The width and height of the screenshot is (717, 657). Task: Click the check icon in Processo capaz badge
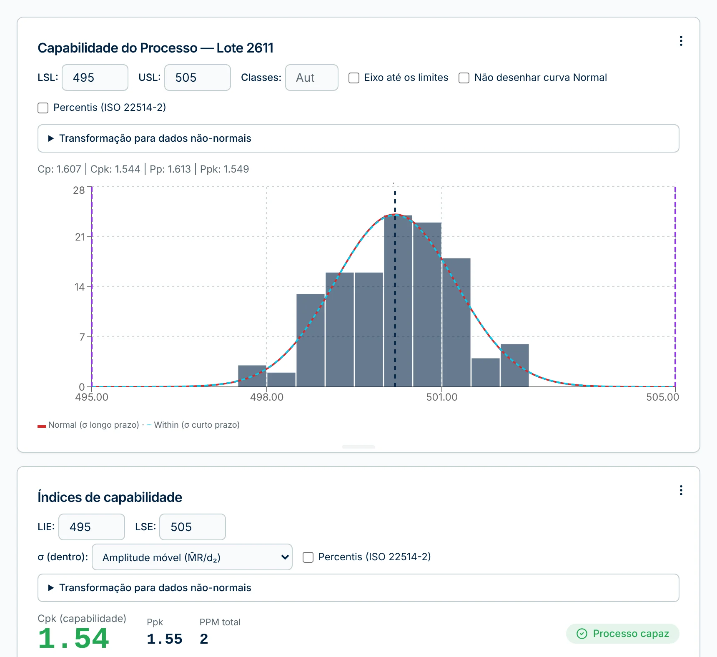(582, 634)
